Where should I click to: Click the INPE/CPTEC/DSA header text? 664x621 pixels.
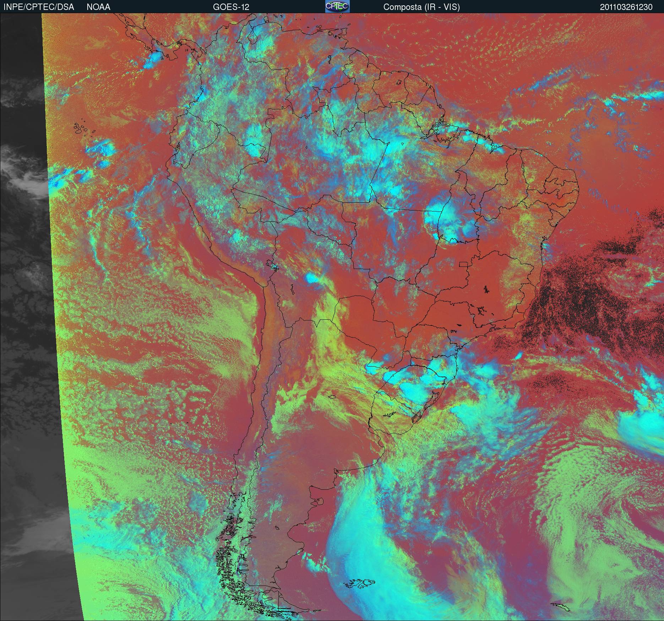coord(39,7)
